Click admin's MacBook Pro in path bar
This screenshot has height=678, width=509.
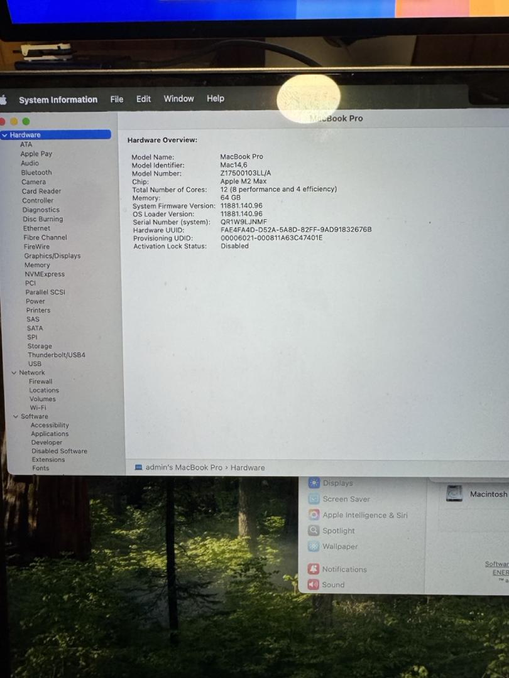pyautogui.click(x=184, y=468)
